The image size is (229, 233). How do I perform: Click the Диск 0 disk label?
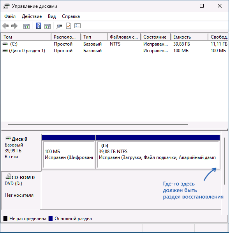[x=19, y=139]
